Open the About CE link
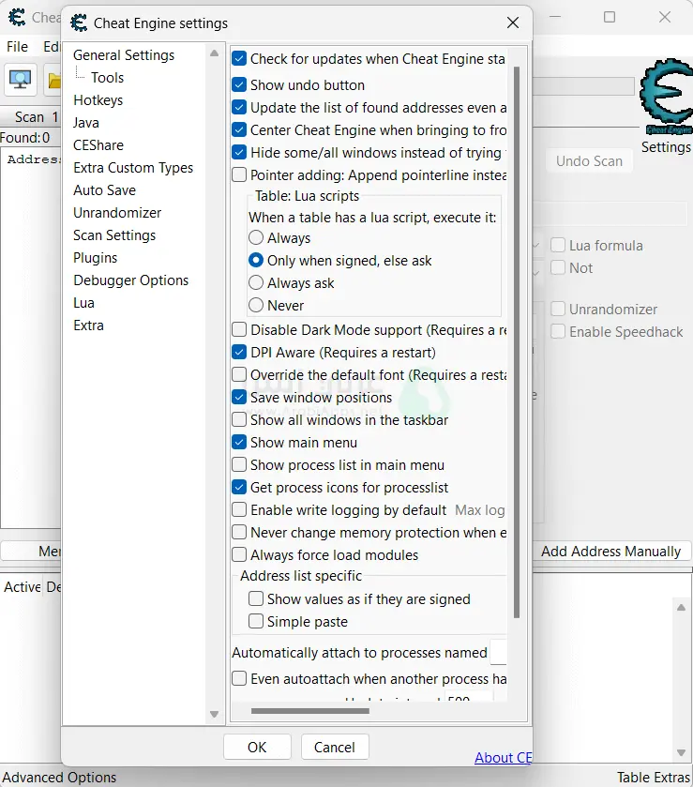Screen dimensions: 693x787 click(x=504, y=758)
